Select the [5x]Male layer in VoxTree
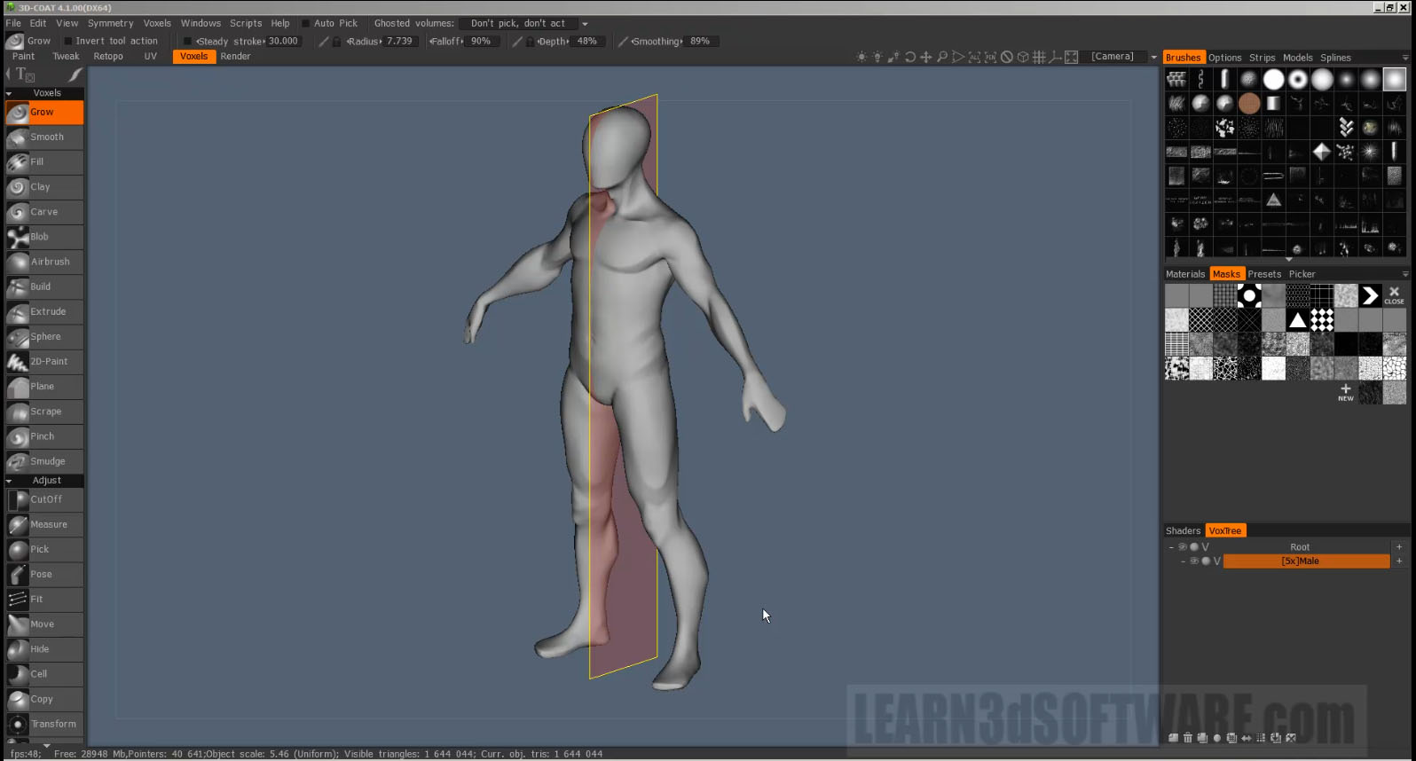Viewport: 1416px width, 761px height. (1306, 561)
